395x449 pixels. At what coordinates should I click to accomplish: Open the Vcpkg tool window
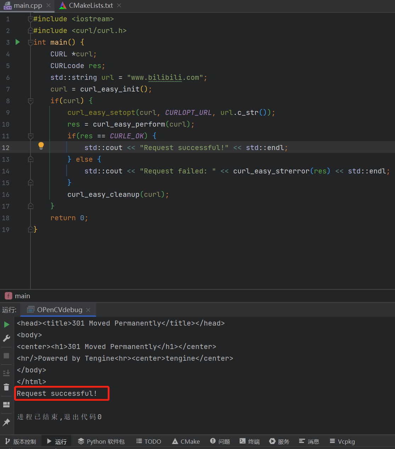342,442
